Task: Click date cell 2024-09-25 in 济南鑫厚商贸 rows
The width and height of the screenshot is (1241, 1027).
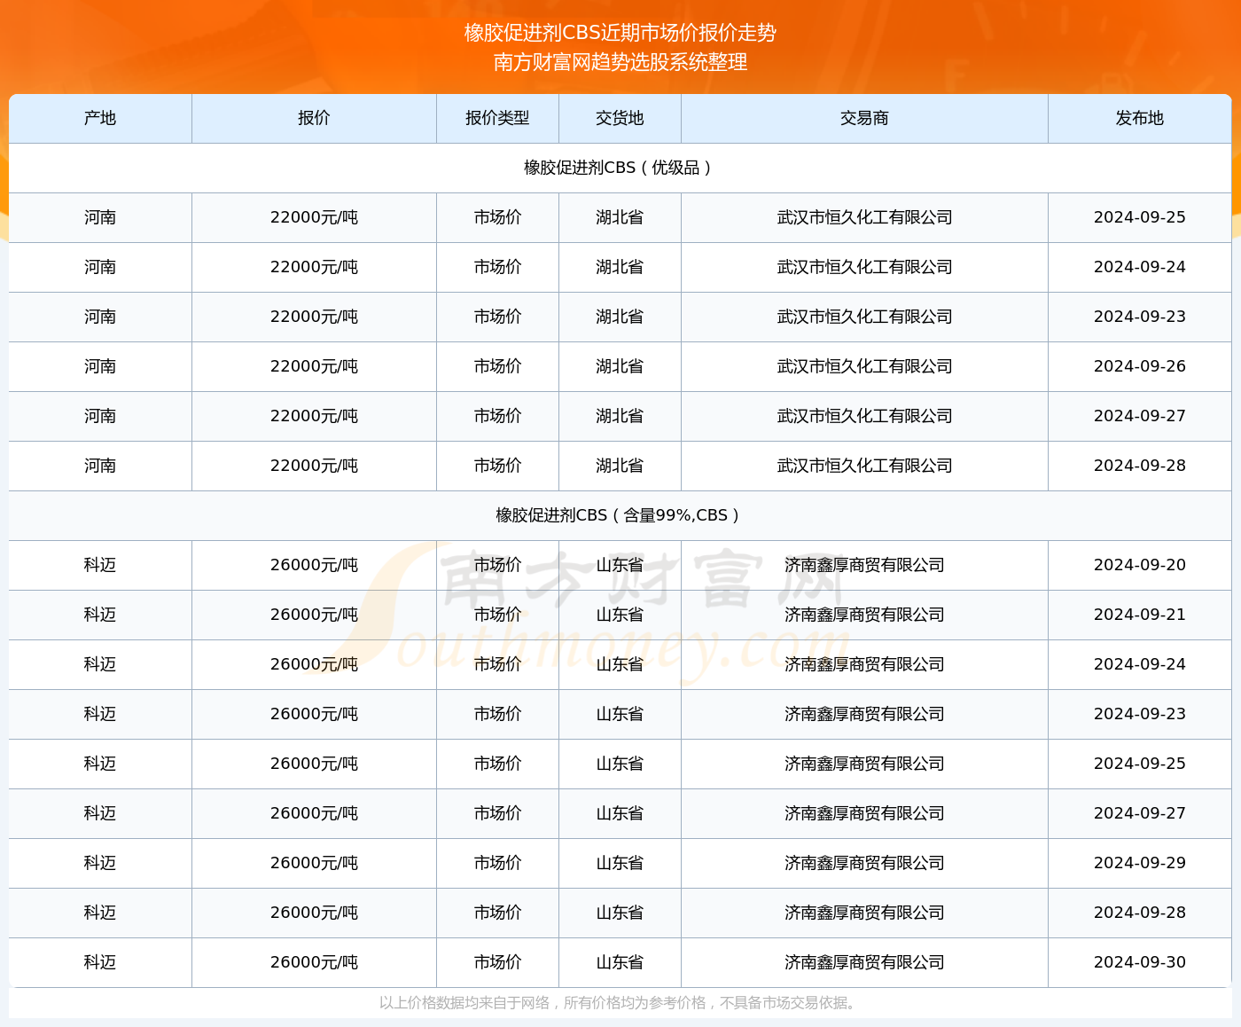Action: pyautogui.click(x=1140, y=764)
